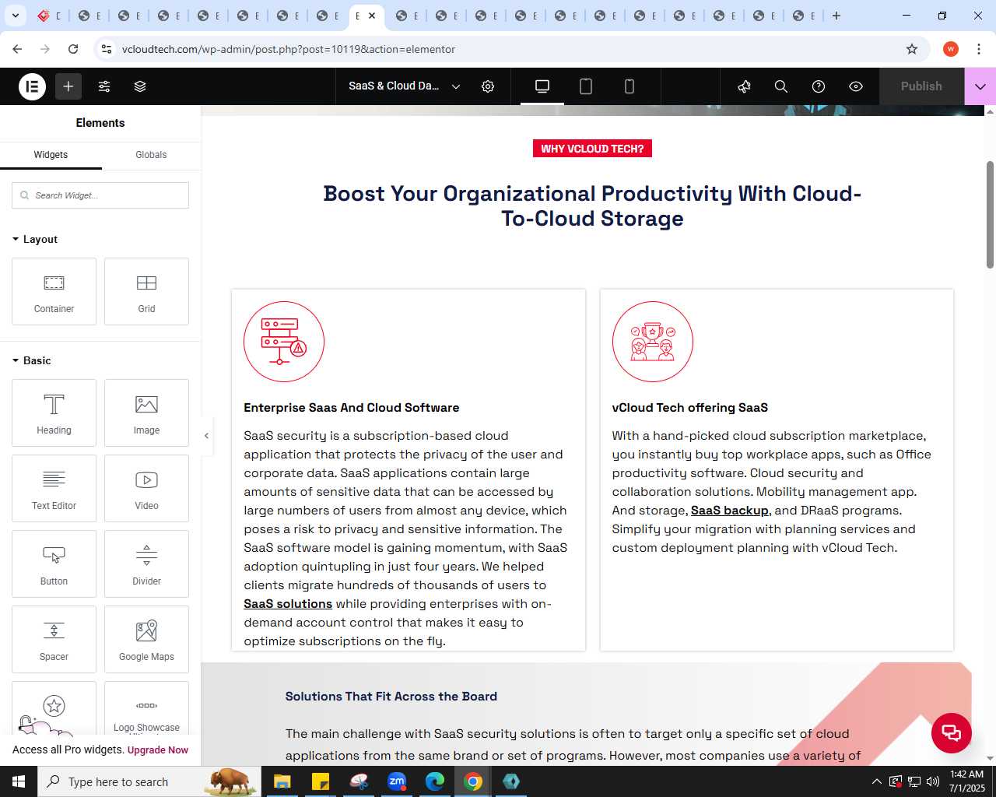Viewport: 996px width, 797px height.
Task: Open the Chrome profile avatar
Action: point(951,49)
